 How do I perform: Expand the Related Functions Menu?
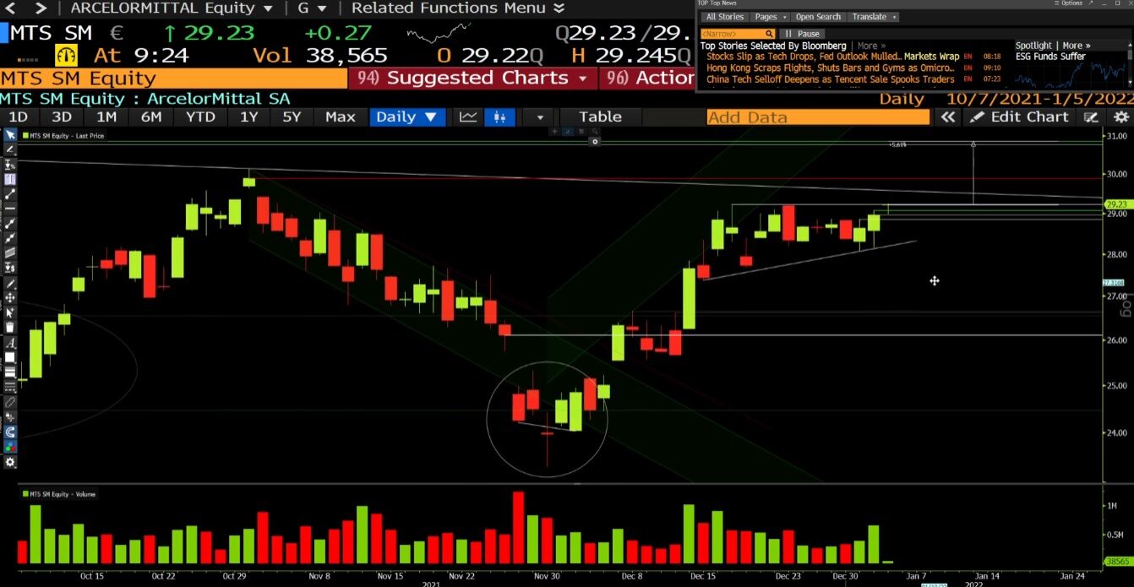tap(458, 8)
